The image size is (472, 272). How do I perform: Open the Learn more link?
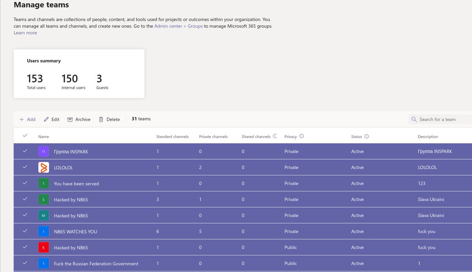tap(25, 33)
